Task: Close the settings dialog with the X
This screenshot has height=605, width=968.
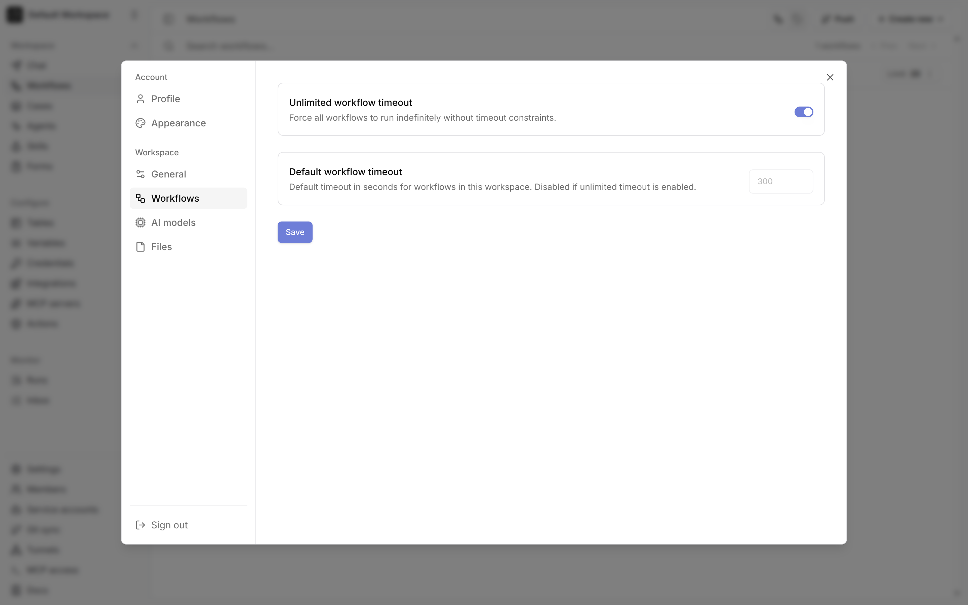Action: point(830,77)
